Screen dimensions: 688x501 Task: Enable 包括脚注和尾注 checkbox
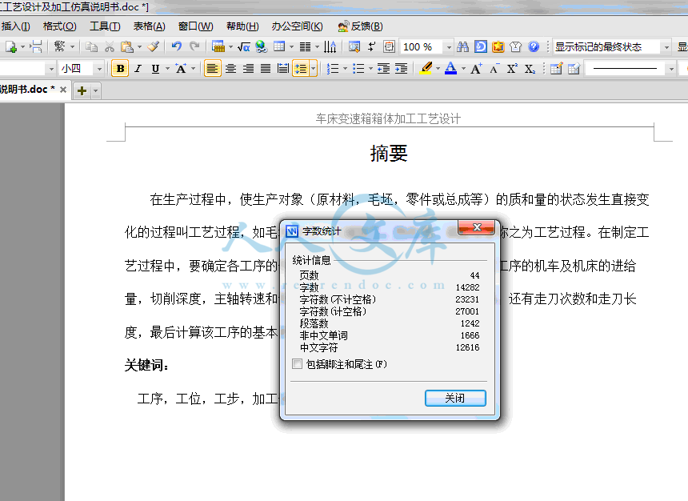point(297,363)
